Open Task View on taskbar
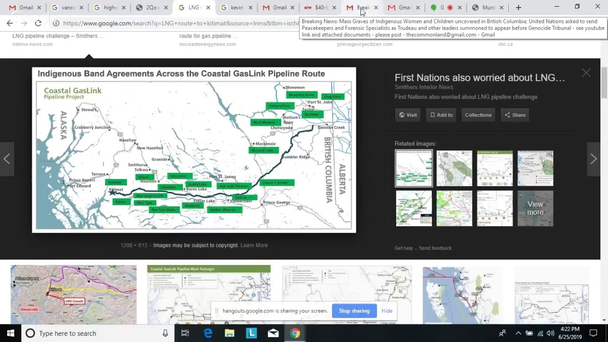Image resolution: width=608 pixels, height=342 pixels. (x=185, y=333)
